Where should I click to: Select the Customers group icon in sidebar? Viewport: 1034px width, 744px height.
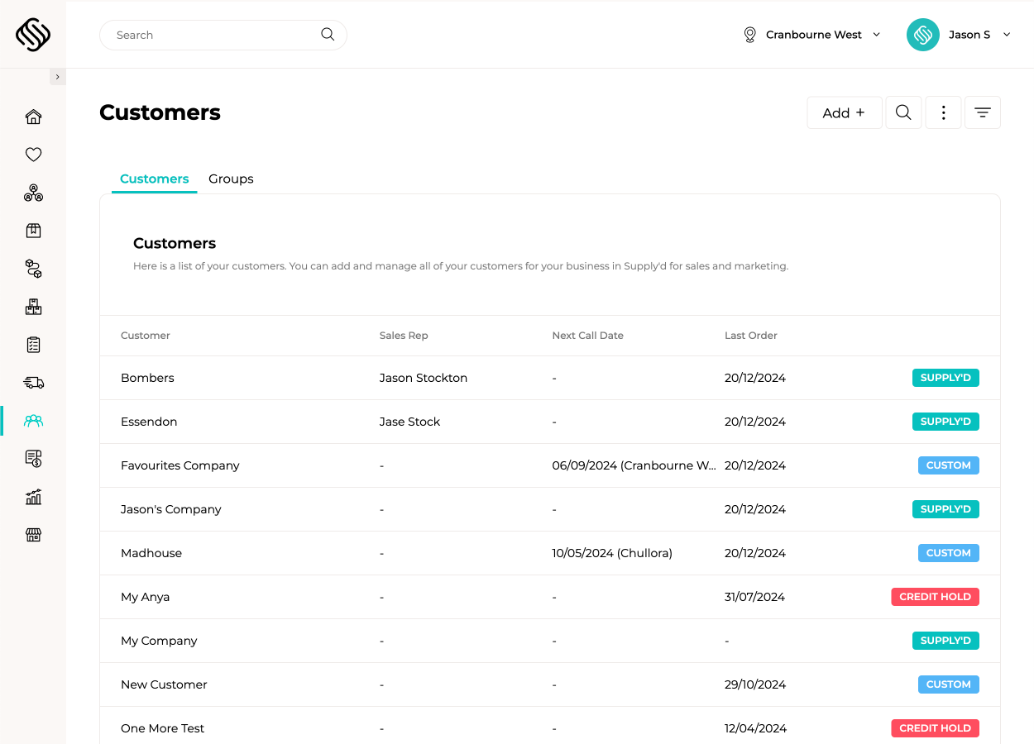[33, 421]
